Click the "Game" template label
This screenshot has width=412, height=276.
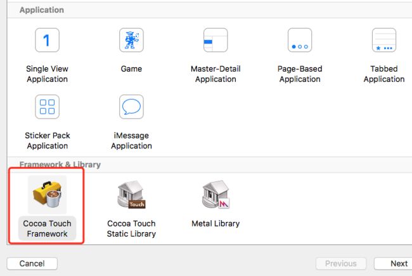(x=131, y=69)
